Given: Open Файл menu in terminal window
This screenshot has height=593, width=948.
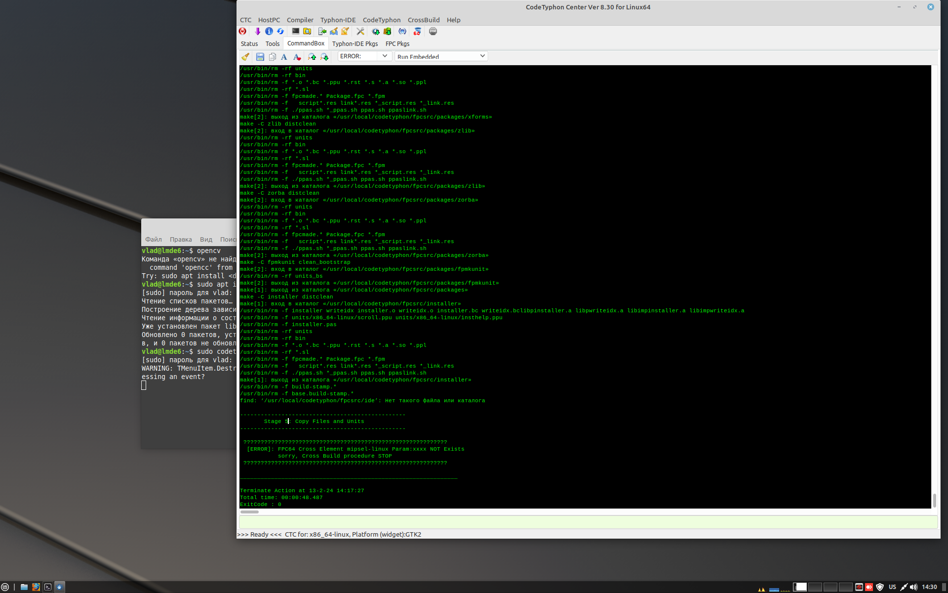Looking at the screenshot, I should tap(154, 239).
